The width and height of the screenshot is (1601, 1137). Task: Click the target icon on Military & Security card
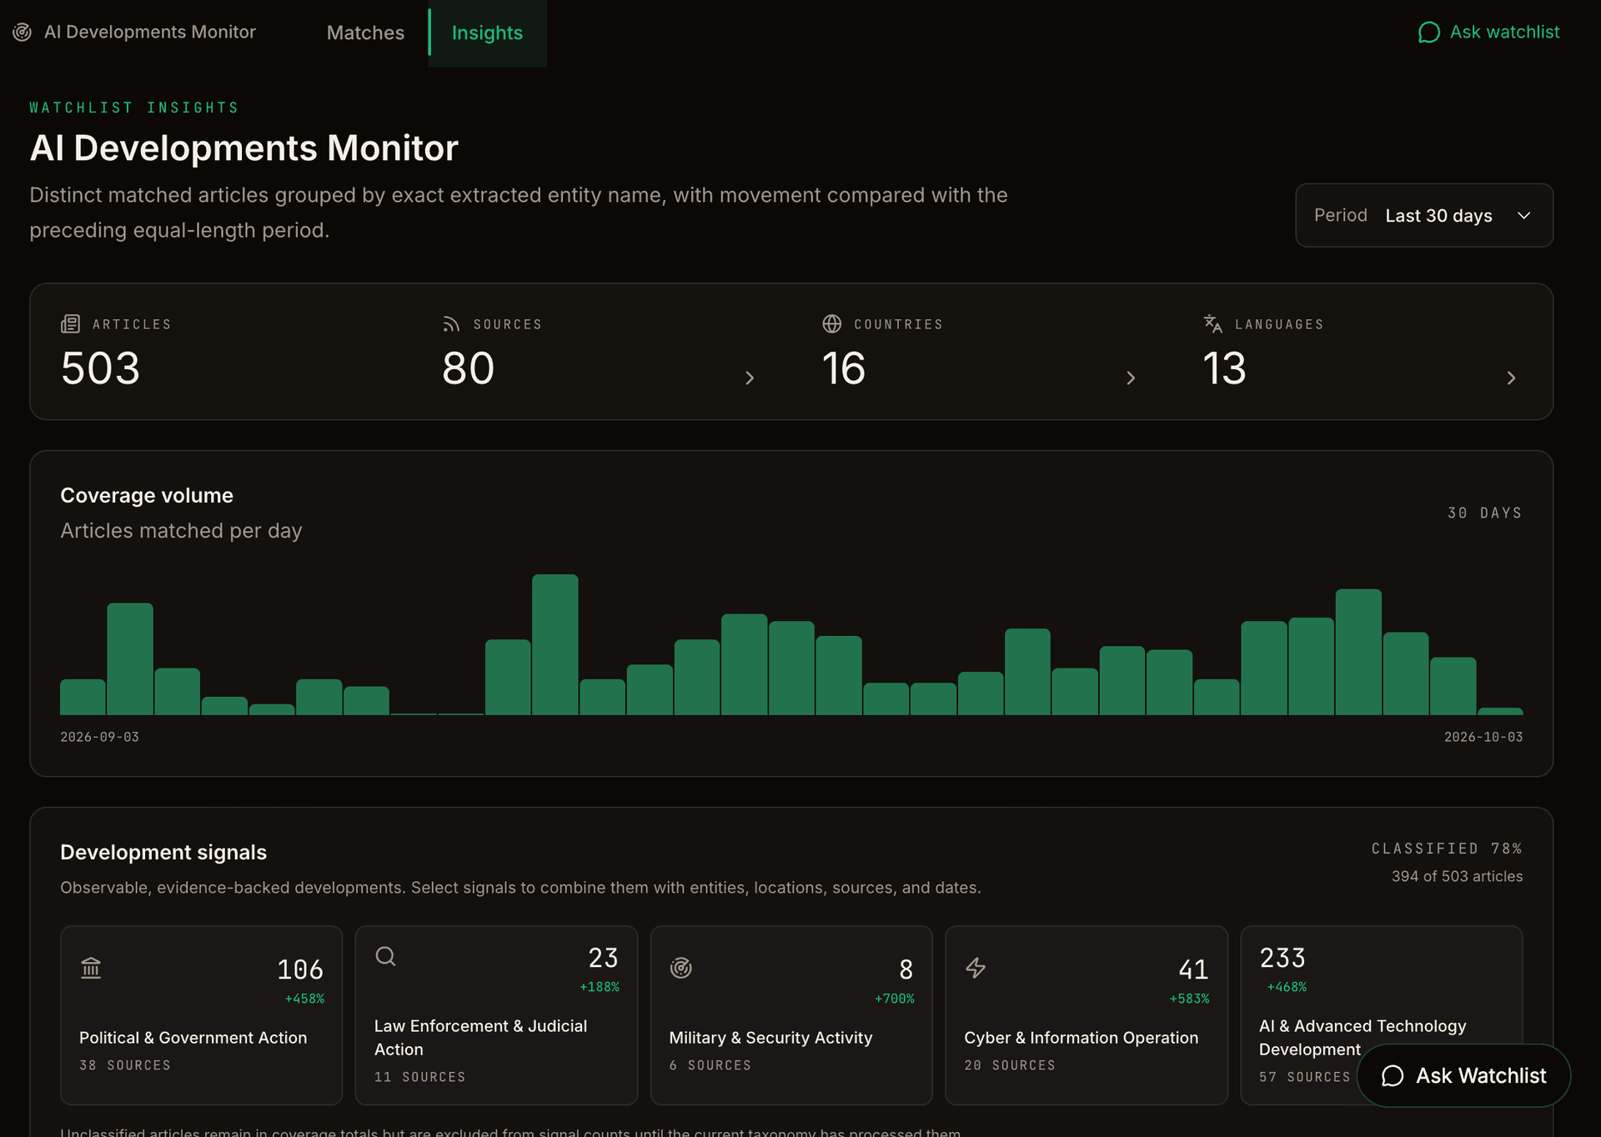681,968
